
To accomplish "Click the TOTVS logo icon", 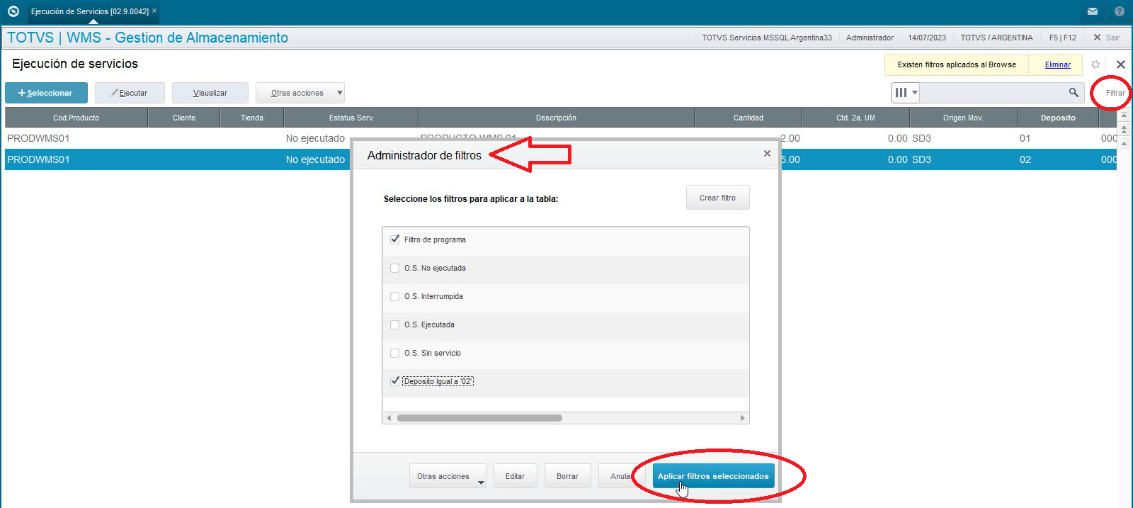I will [13, 11].
